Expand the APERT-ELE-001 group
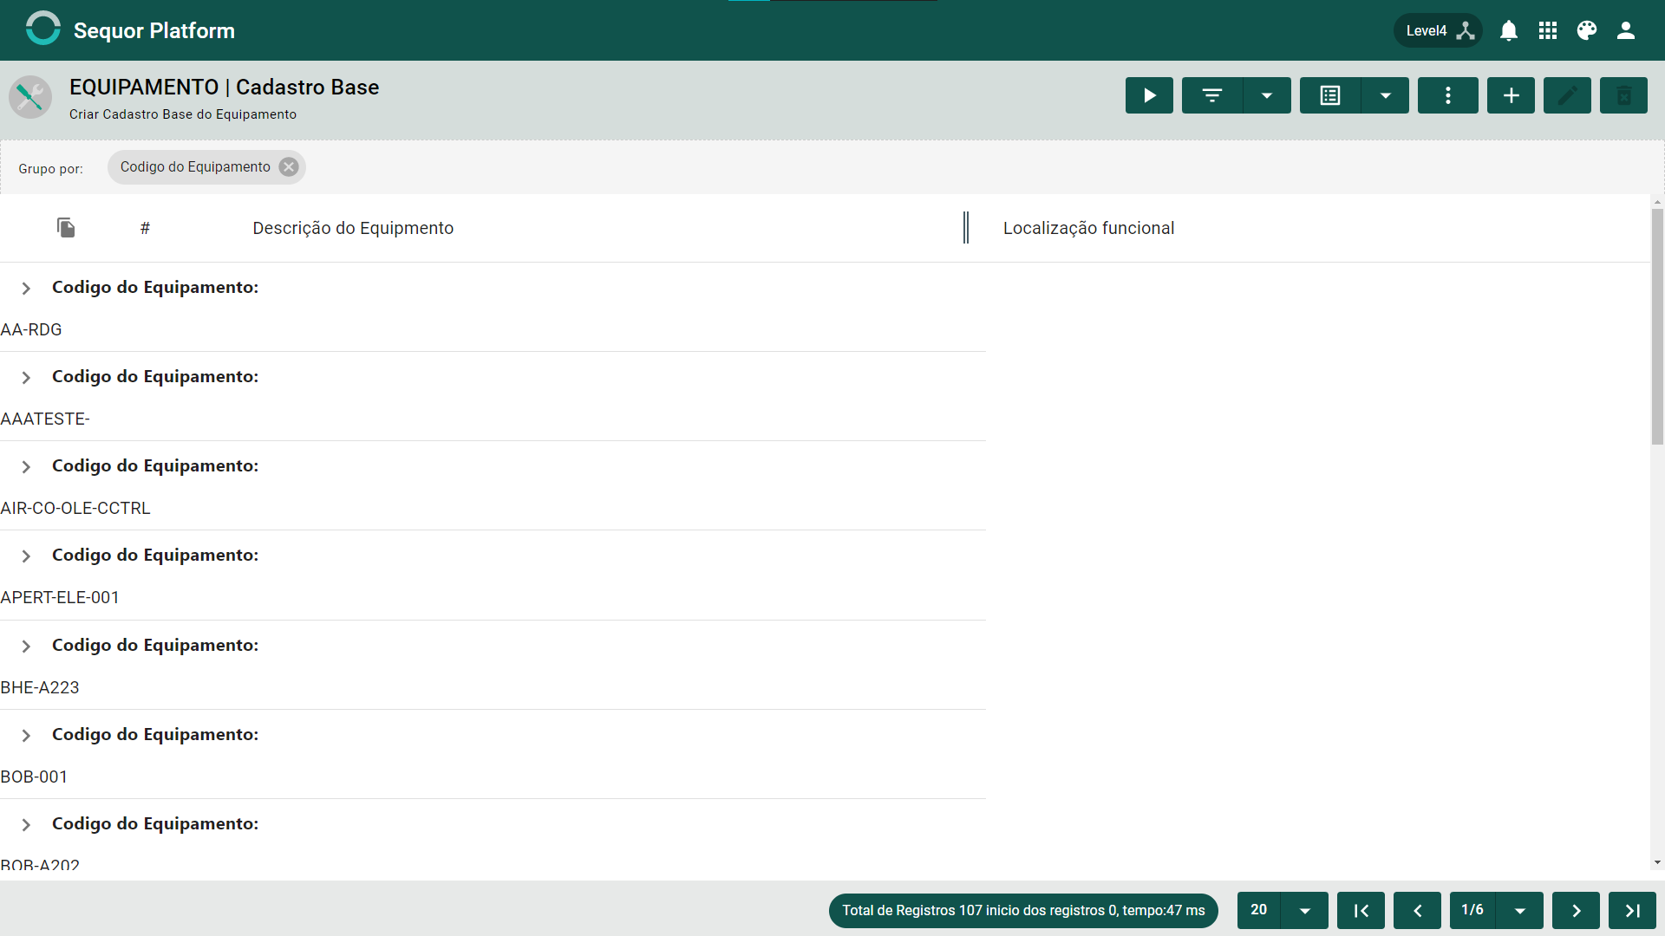Viewport: 1665px width, 936px height. 26,556
